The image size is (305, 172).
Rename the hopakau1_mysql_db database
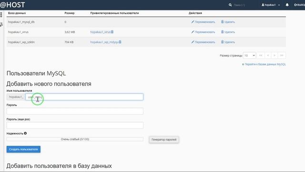pos(203,22)
